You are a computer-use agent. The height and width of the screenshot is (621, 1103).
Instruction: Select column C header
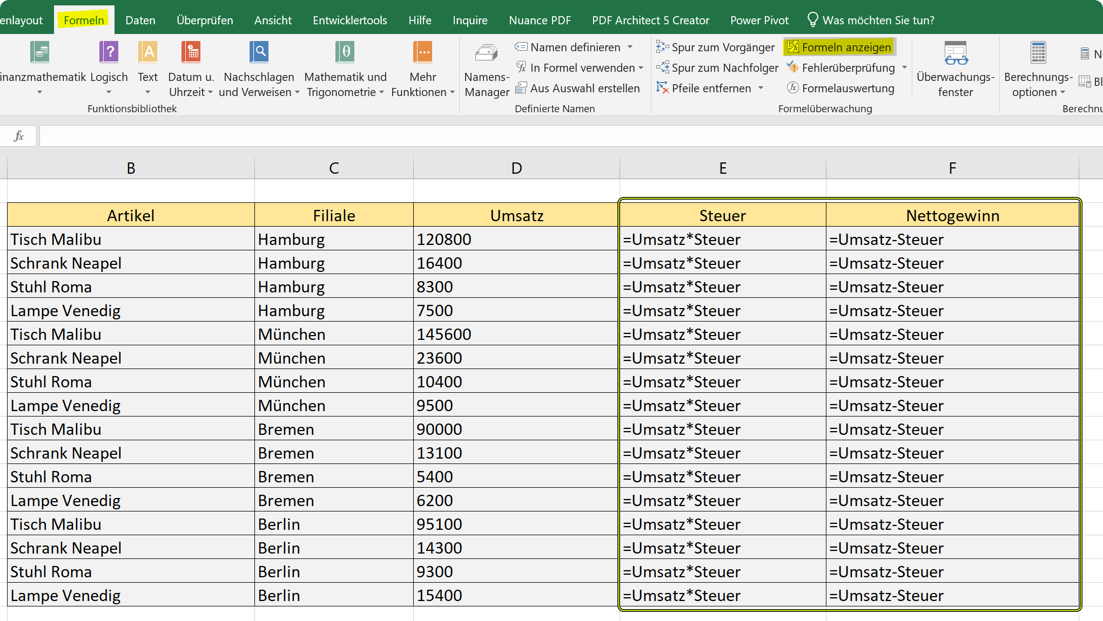click(334, 168)
